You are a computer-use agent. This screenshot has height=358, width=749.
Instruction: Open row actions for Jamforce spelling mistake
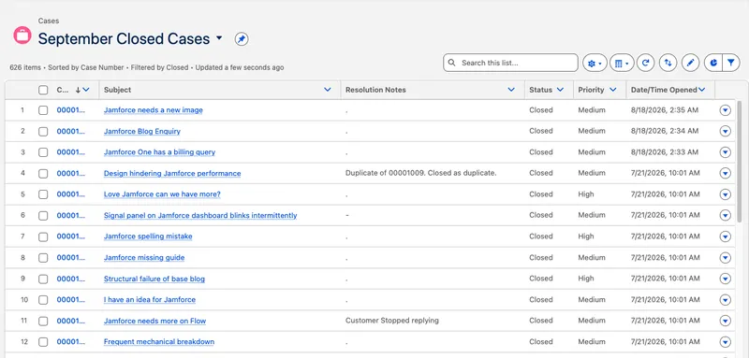coord(725,236)
